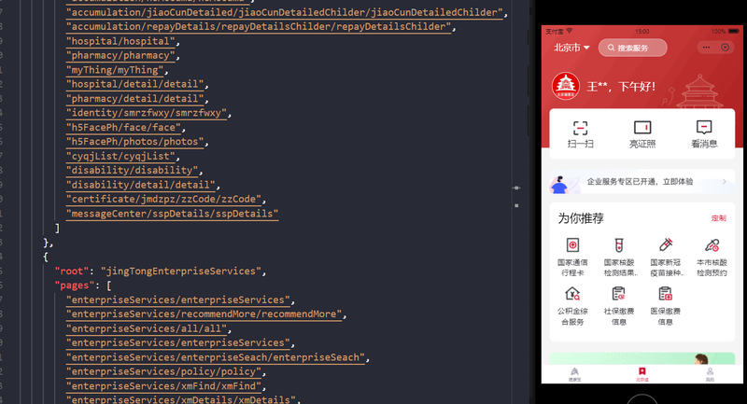Viewport: 747px width, 404px height.
Task: Click the "messageCenter/sspDetails/sspDetails" line
Action: (172, 214)
